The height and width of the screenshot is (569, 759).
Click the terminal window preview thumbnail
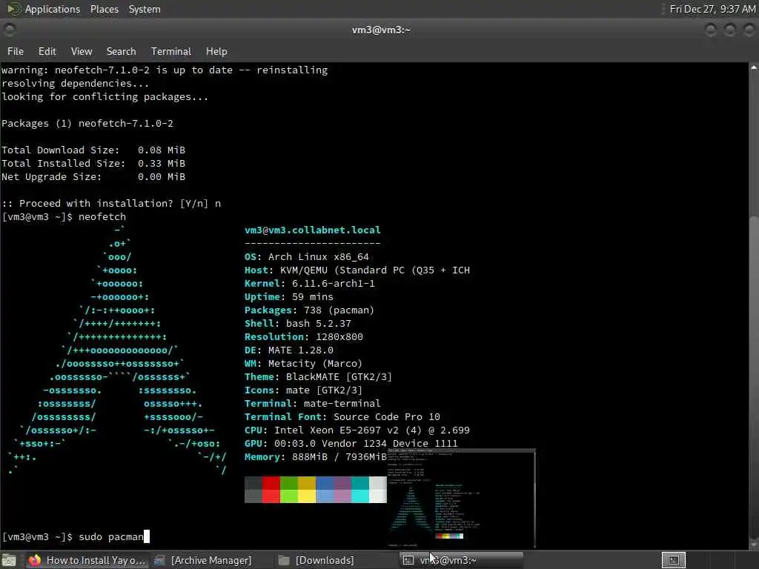click(x=461, y=499)
